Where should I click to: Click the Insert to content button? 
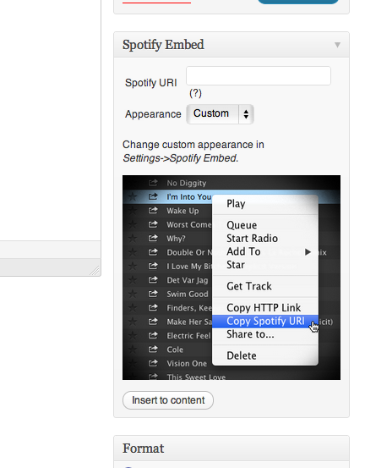coord(168,400)
